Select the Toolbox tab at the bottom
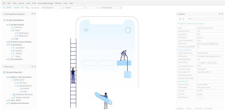Screen dimensions: 225x110 [189, 108]
